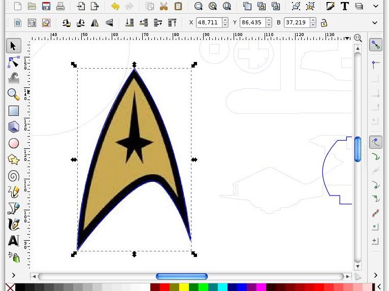This screenshot has height=291, width=389.
Task: Group selected objects icon
Action: click(x=296, y=6)
